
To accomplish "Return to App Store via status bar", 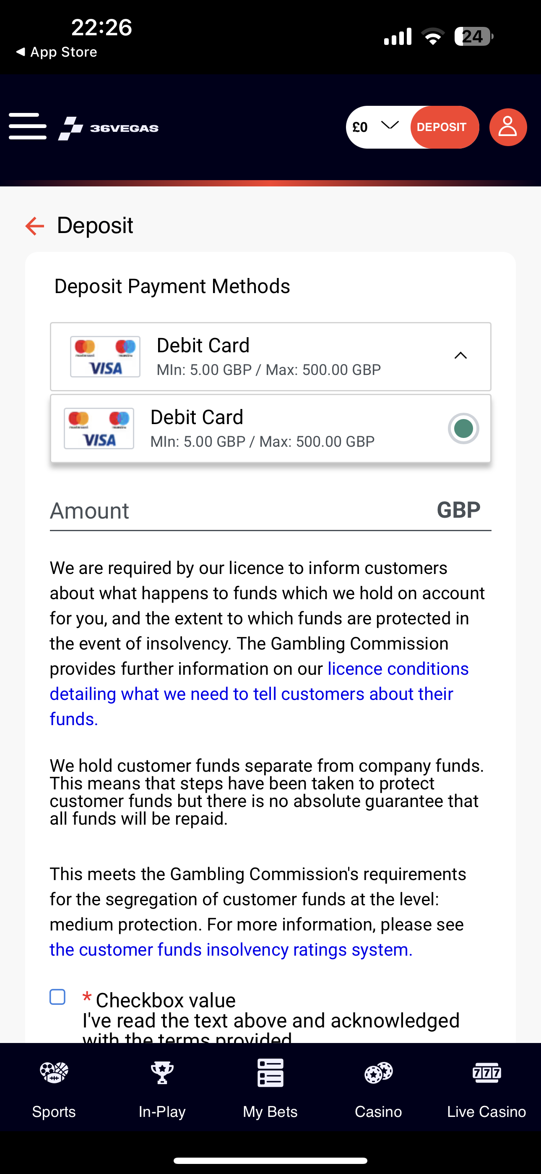I will point(57,52).
